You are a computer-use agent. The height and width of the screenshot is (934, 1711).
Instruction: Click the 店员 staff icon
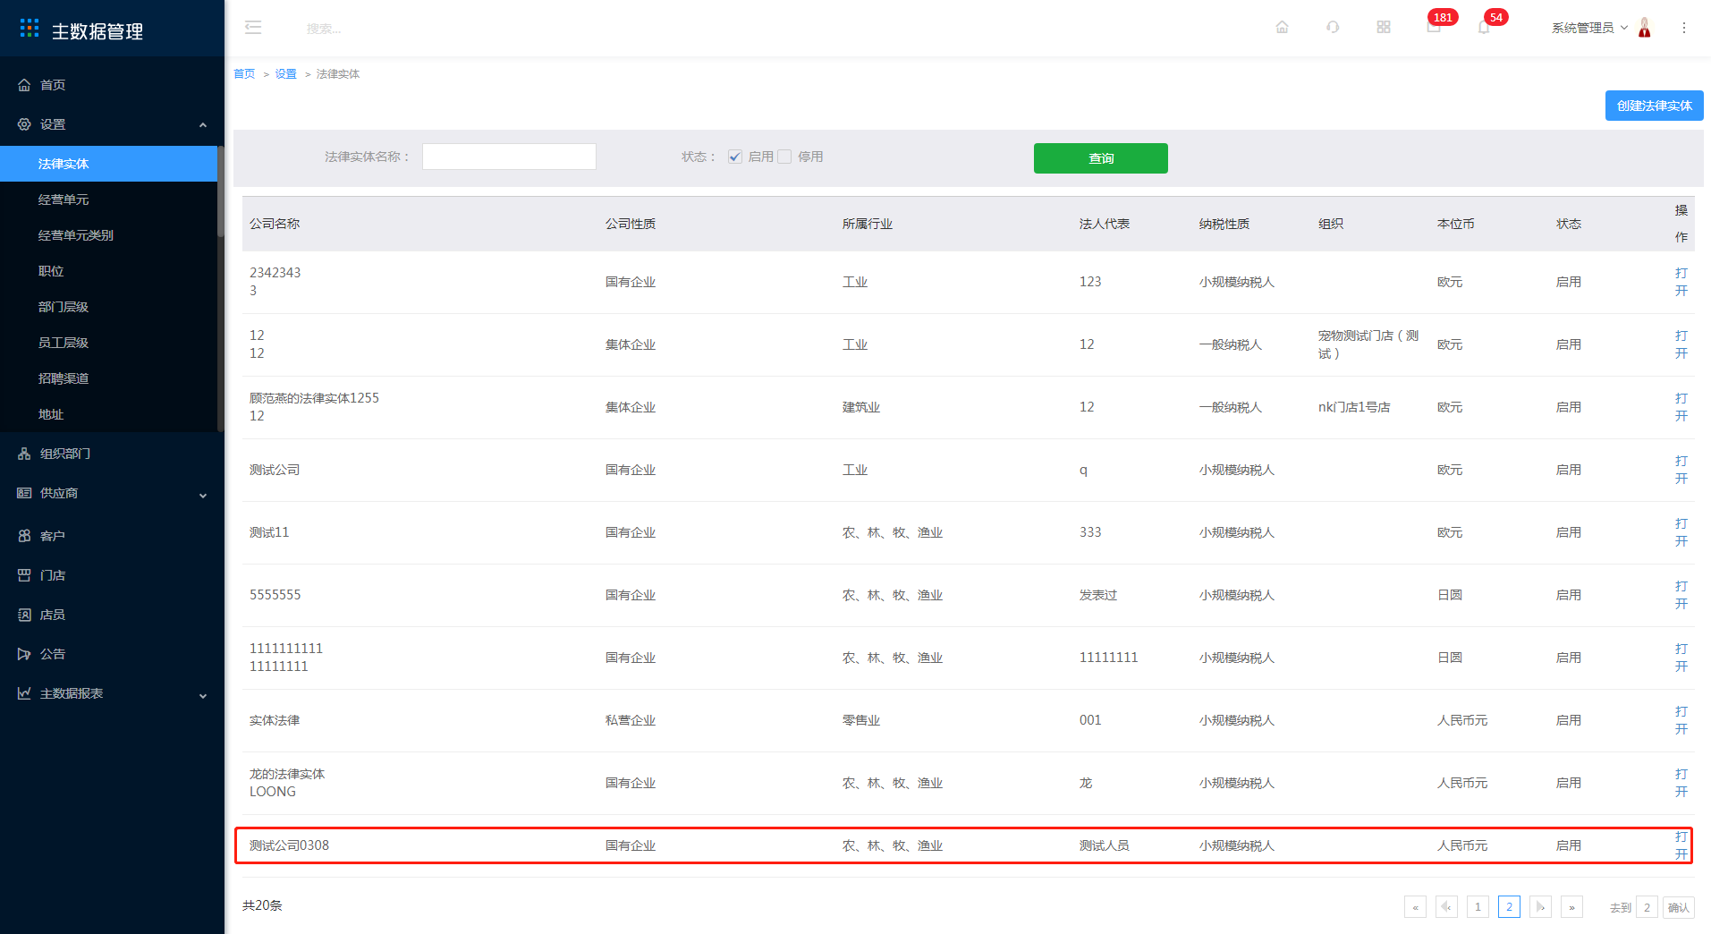(x=24, y=615)
